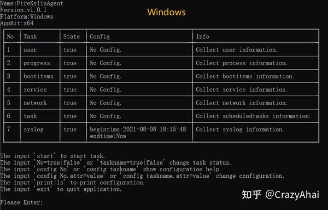Click the 'bootitems' task name
Viewport: 328px width, 210px height.
point(38,77)
